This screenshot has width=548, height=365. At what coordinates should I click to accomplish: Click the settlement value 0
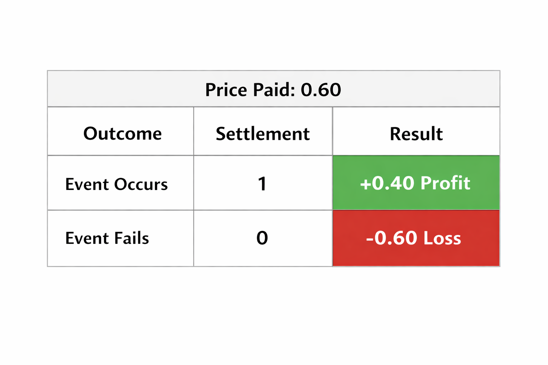262,238
